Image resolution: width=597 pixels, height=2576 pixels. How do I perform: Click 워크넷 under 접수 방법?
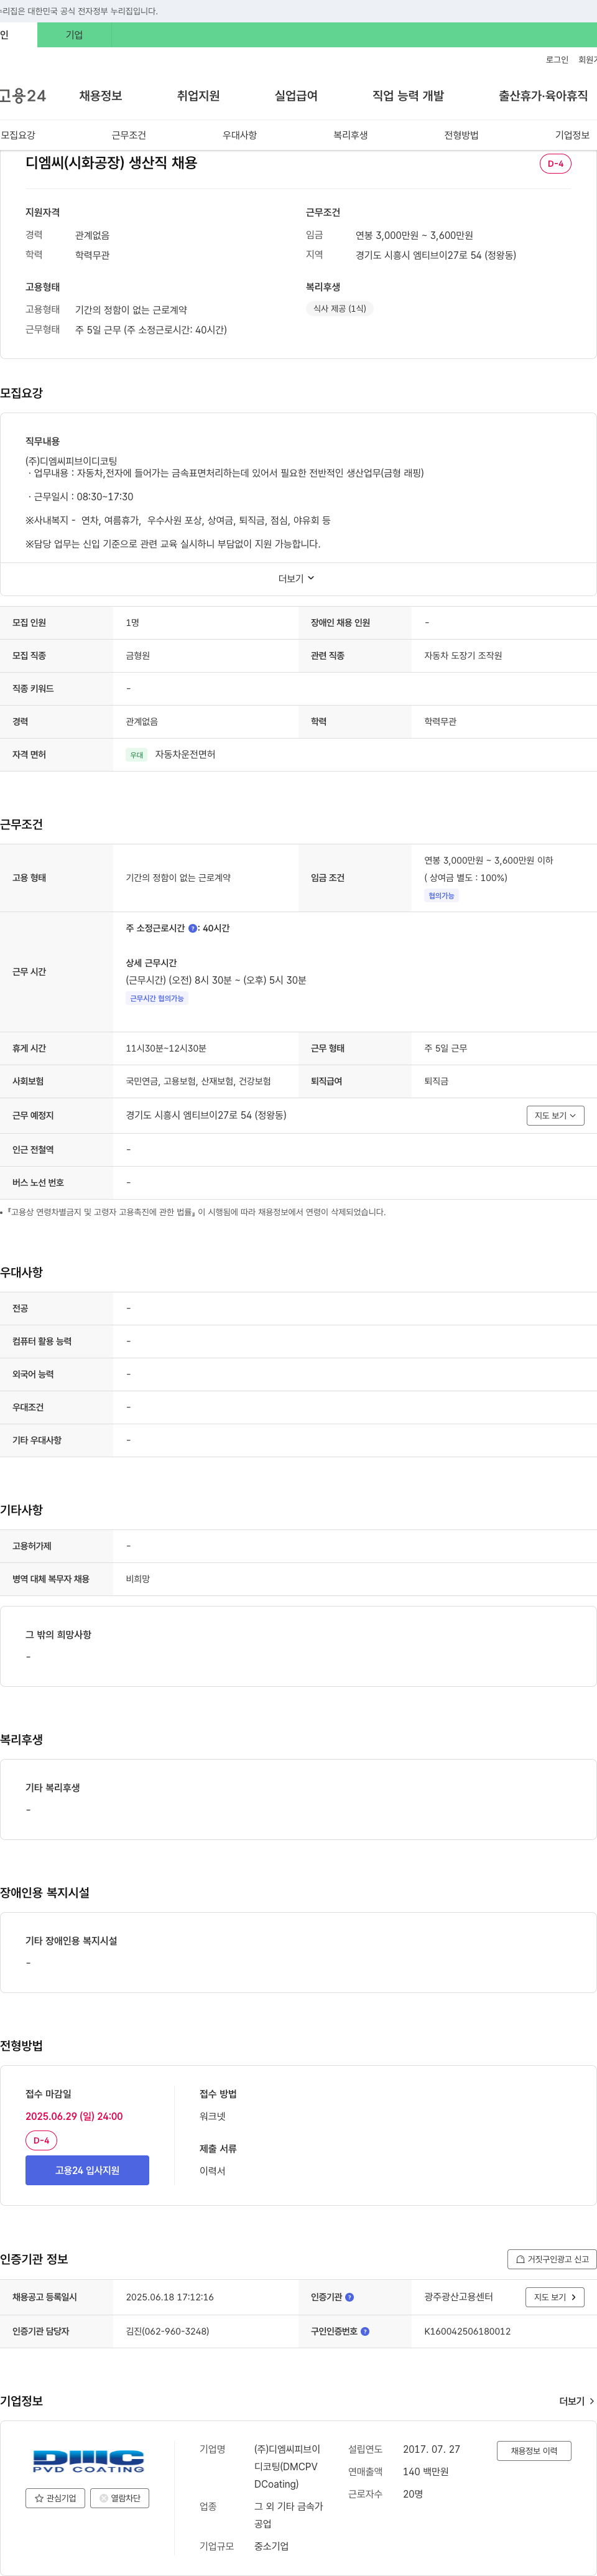(212, 2116)
